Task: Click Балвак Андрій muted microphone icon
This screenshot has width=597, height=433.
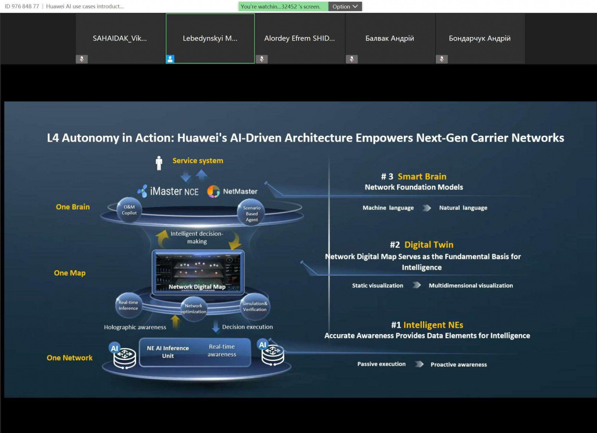Action: [x=352, y=59]
